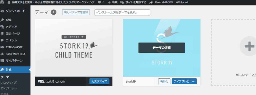Viewport: 256px width, 95px height.
Task: Click the Dashboard gauge icon in sidebar
Action: click(2, 11)
